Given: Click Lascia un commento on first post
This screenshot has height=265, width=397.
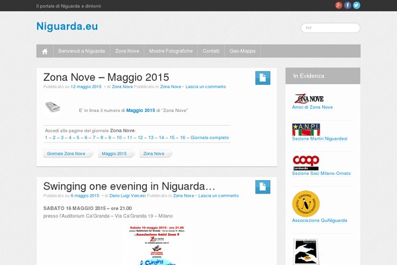Looking at the screenshot, I should pyautogui.click(x=206, y=87).
